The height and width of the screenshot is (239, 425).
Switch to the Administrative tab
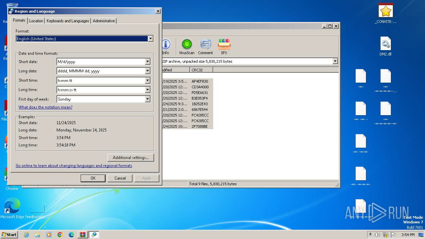pyautogui.click(x=104, y=21)
